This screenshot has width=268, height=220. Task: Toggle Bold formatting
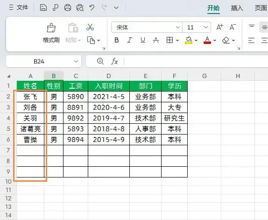point(117,40)
